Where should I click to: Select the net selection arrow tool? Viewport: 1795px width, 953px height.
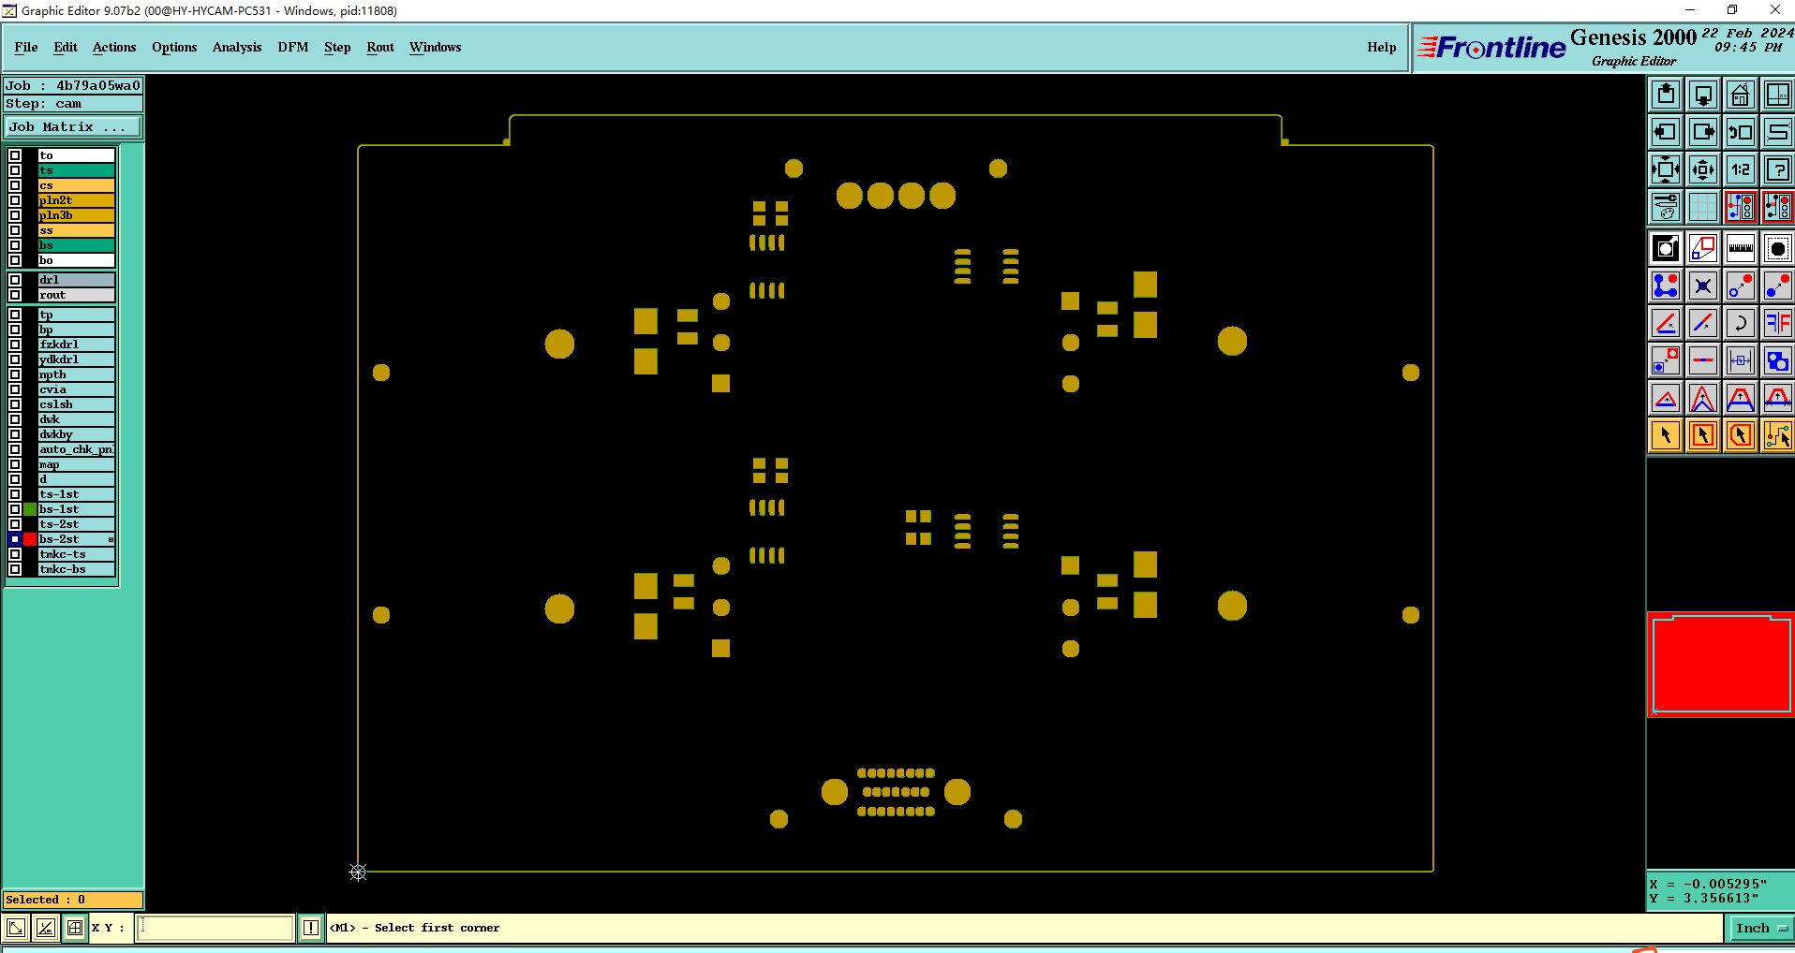pyautogui.click(x=1777, y=435)
